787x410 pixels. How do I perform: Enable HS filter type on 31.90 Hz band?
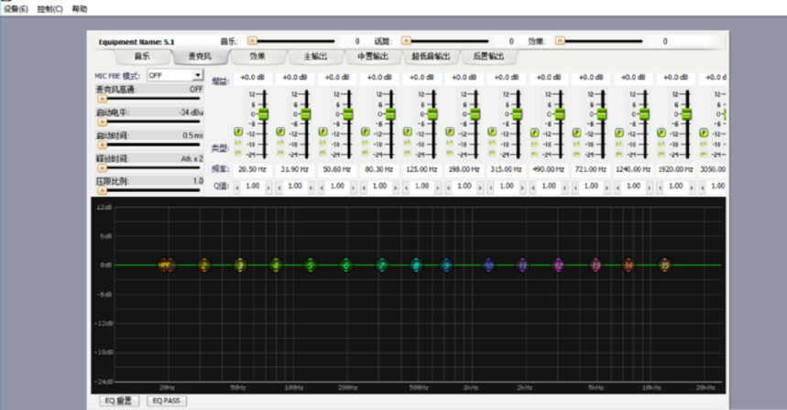point(280,153)
